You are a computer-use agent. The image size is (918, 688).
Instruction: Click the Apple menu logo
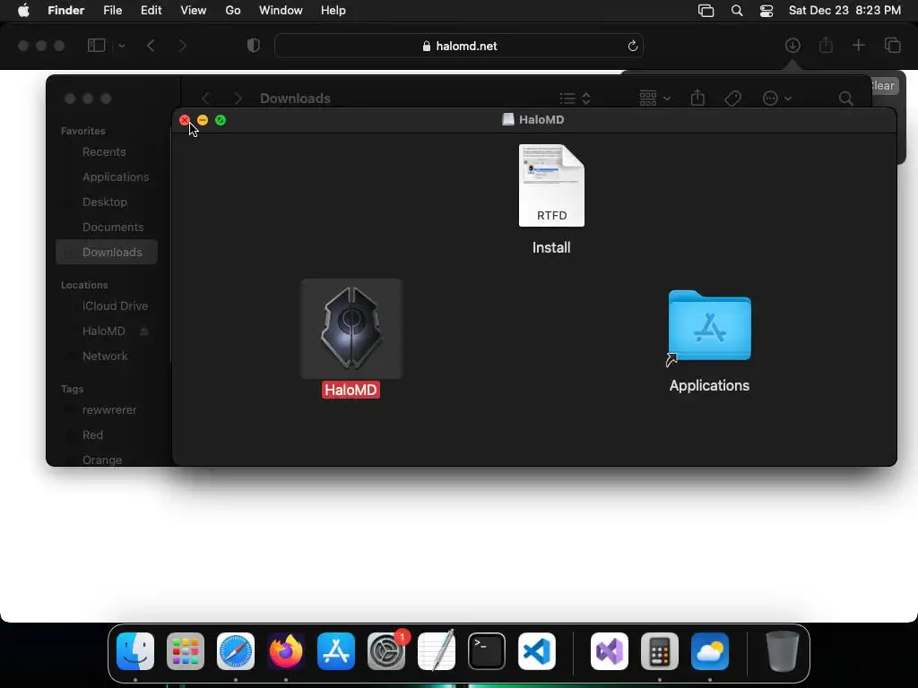[23, 11]
